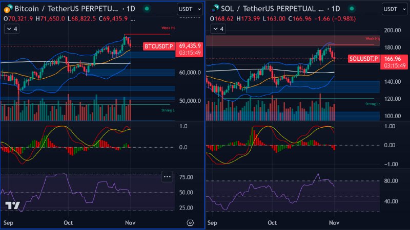410x230 pixels.
Task: Click the 60,000.0 price axis label
Action: point(190,73)
